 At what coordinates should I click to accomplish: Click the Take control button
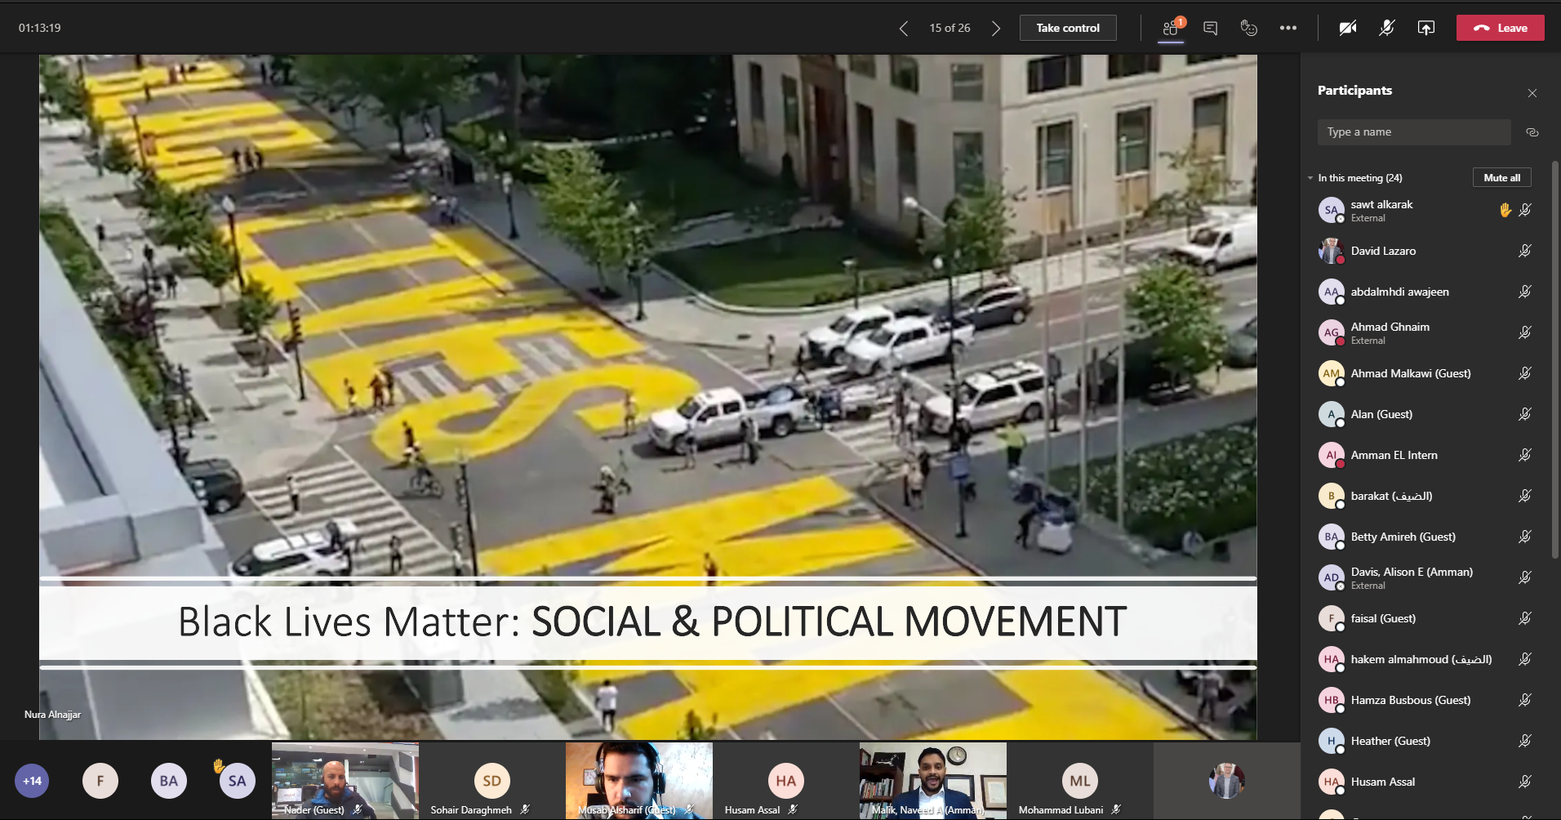[1068, 28]
